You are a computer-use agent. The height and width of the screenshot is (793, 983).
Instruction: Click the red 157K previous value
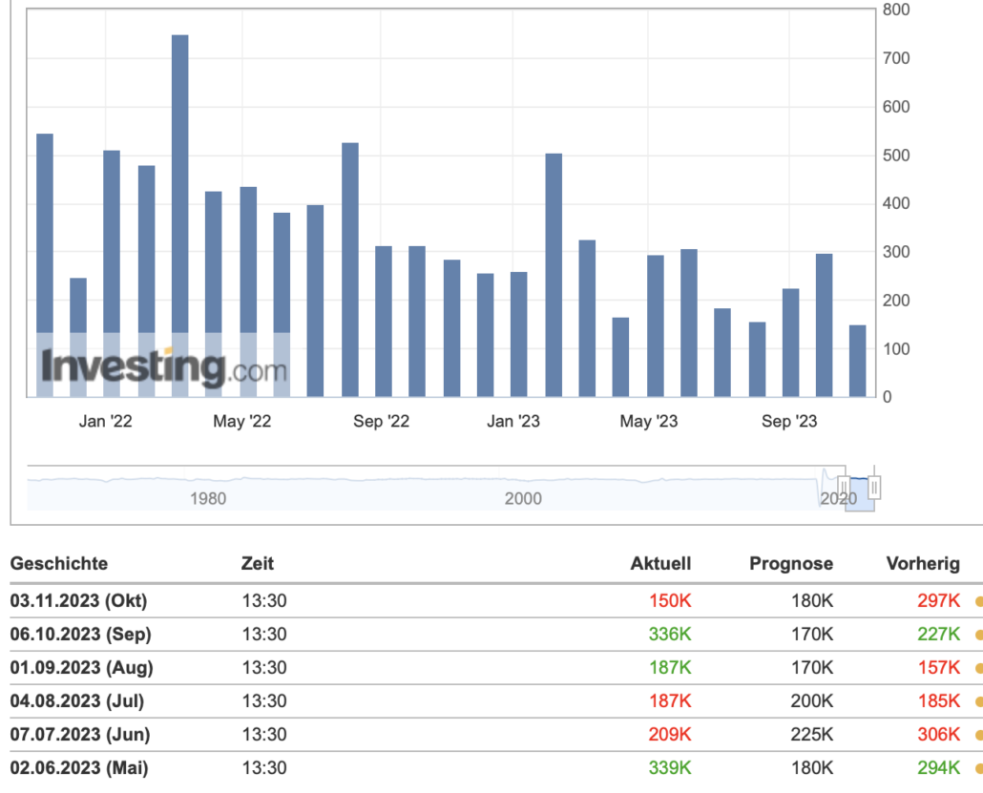(938, 667)
